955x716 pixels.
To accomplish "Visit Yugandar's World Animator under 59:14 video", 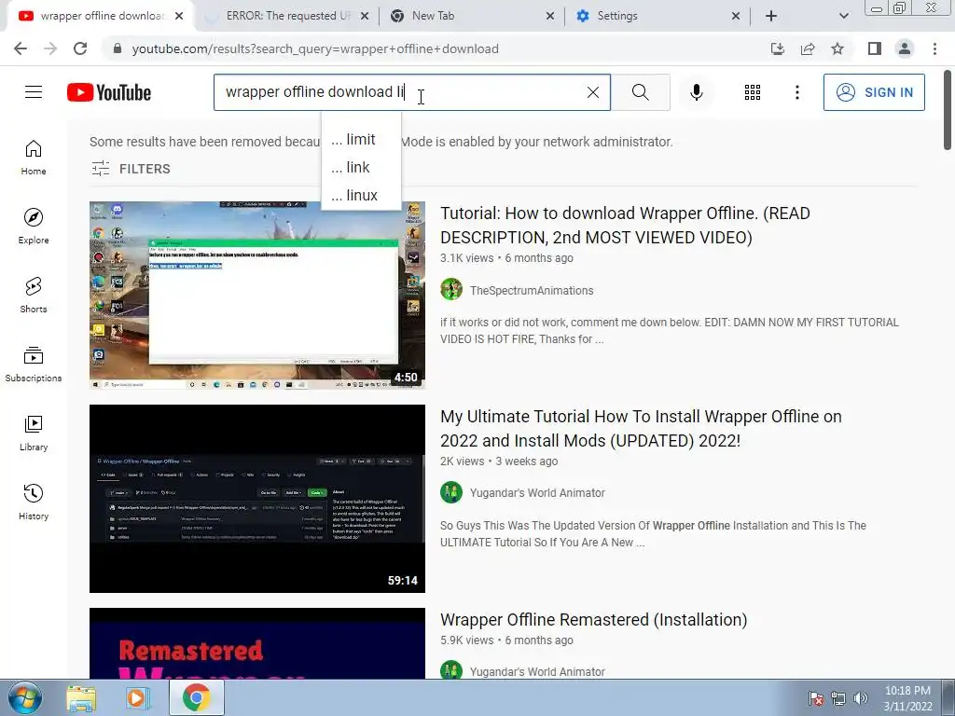I will tap(537, 493).
